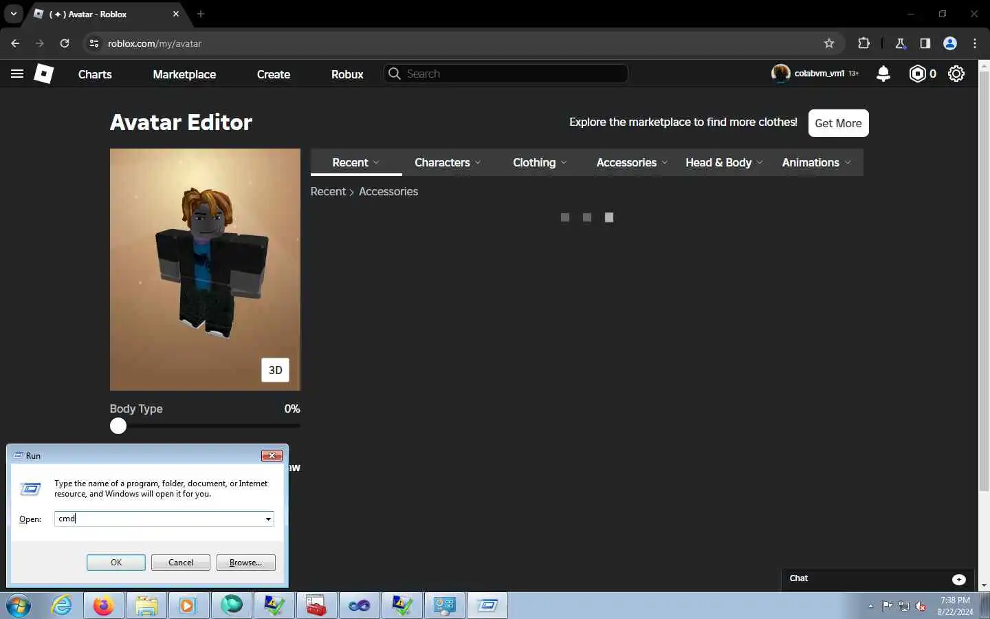Image resolution: width=990 pixels, height=619 pixels.
Task: Close the Run dialog with the X
Action: pos(272,455)
